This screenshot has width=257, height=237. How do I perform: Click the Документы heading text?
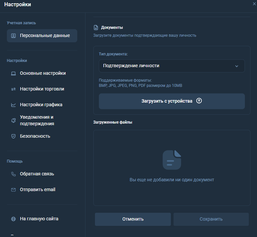(x=112, y=28)
